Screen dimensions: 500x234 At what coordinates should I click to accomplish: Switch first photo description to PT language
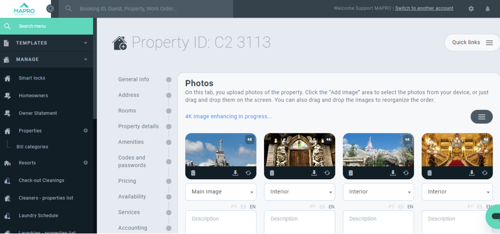(234, 207)
